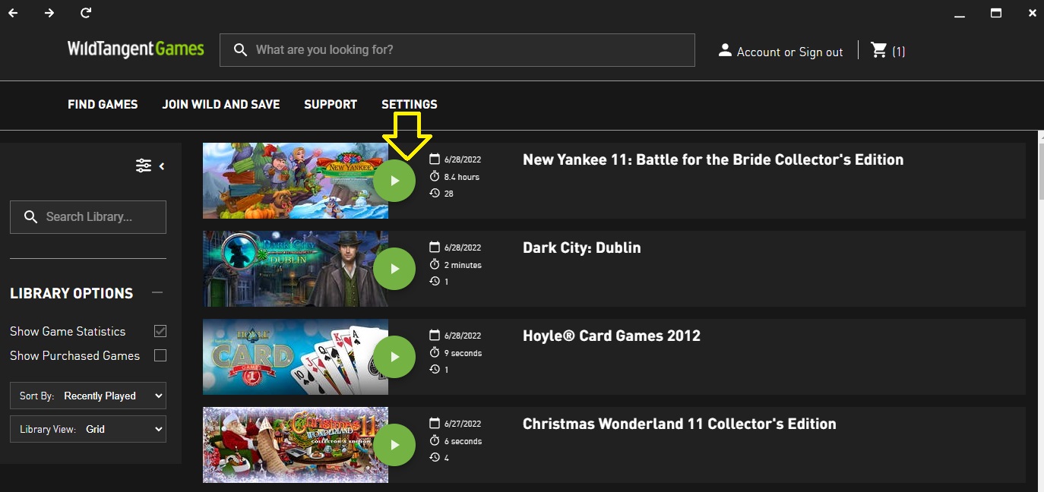The image size is (1044, 492).
Task: Go back with the left arrow
Action: click(13, 13)
